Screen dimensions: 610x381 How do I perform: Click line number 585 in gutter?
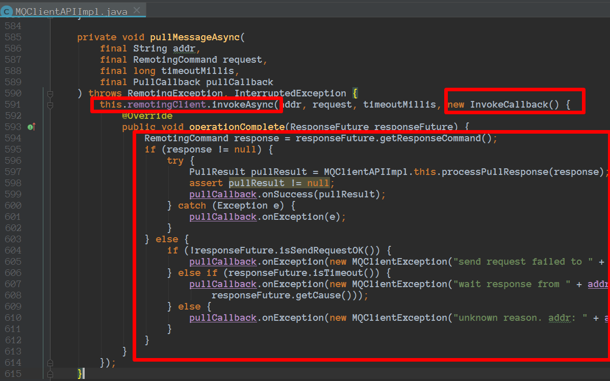(x=13, y=37)
